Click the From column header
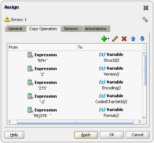Screen dimensions: 154x143 point(42,47)
